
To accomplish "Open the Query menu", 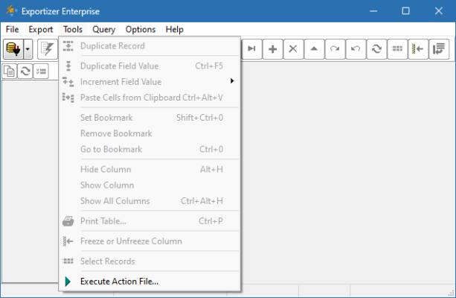I will coord(104,29).
